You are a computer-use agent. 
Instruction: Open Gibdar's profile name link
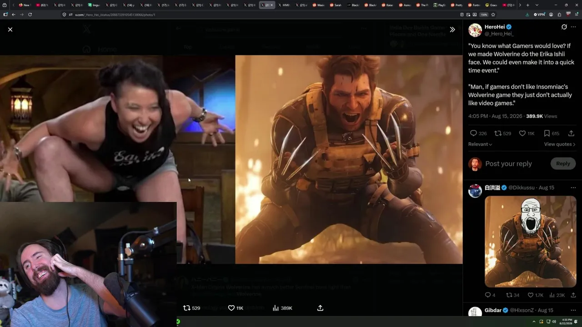pos(493,310)
